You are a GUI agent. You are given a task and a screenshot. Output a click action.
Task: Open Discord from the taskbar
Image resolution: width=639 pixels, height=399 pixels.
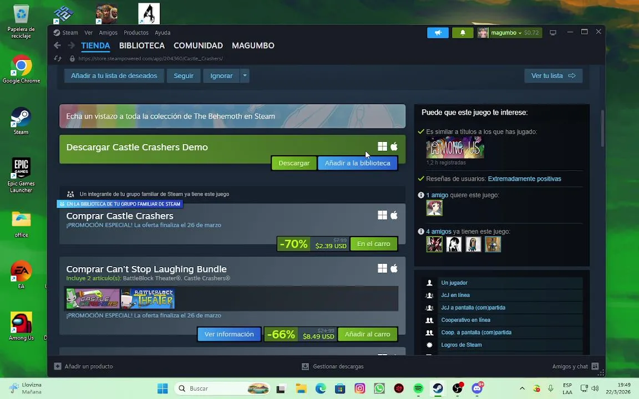[477, 388]
